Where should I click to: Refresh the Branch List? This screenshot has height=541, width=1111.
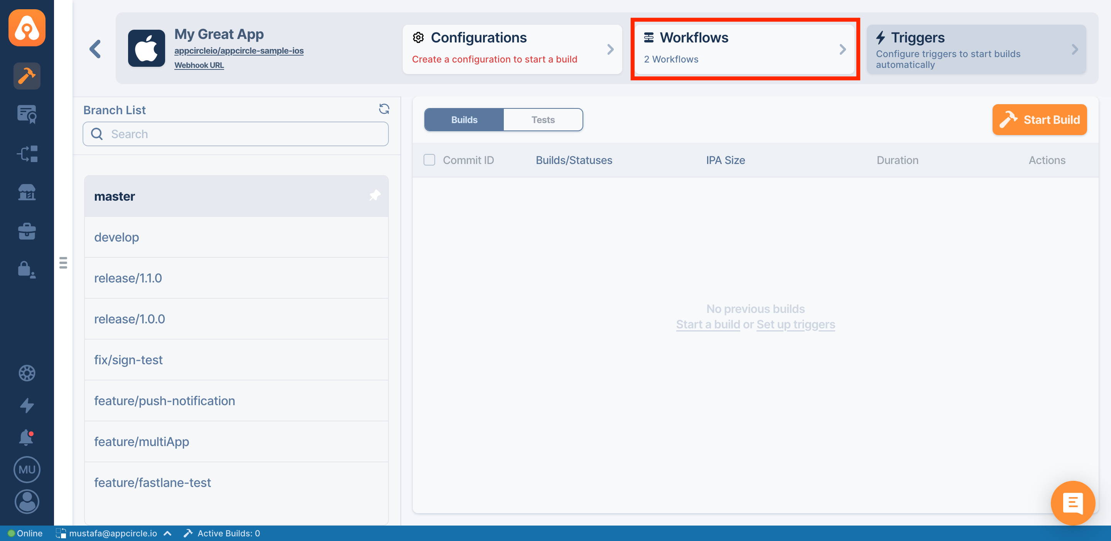pos(383,109)
